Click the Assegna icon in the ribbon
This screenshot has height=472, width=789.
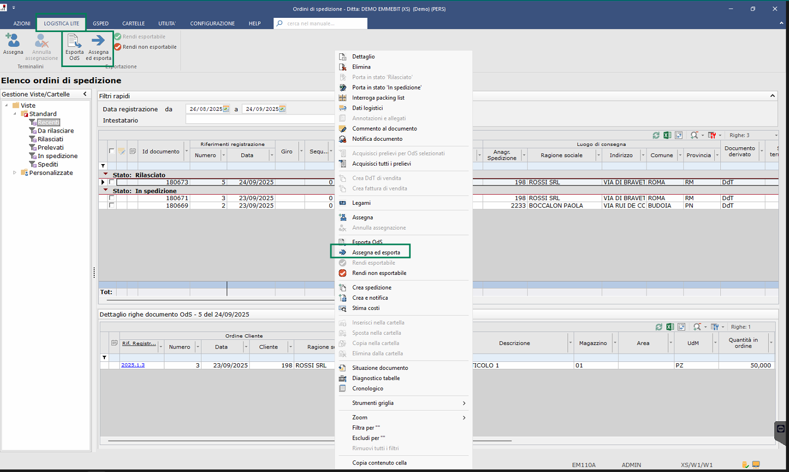13,41
